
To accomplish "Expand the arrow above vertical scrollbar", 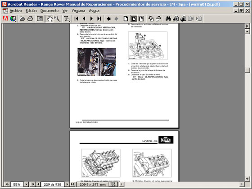I will [247, 26].
